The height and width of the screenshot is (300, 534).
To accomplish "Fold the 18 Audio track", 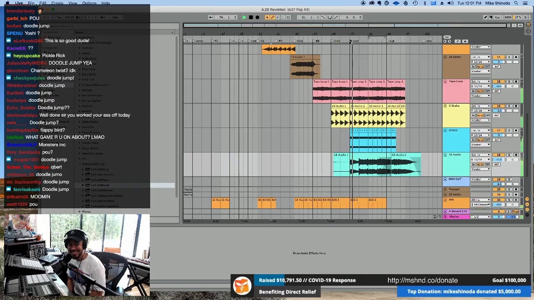I will pos(445,155).
